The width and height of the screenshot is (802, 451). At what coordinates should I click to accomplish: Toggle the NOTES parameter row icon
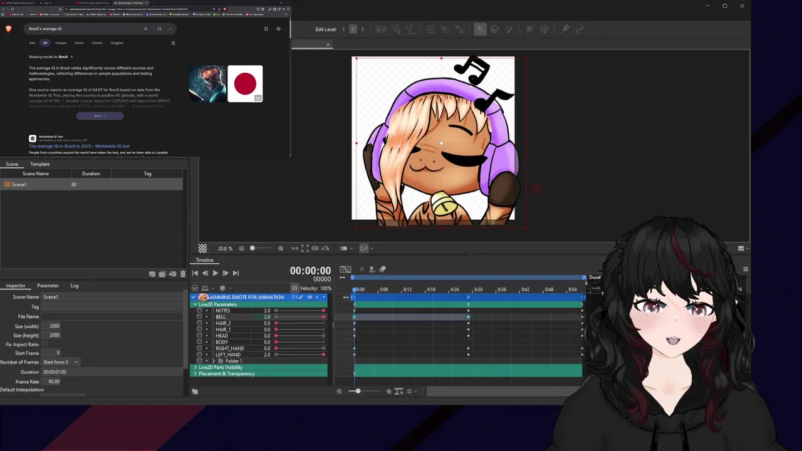[199, 311]
